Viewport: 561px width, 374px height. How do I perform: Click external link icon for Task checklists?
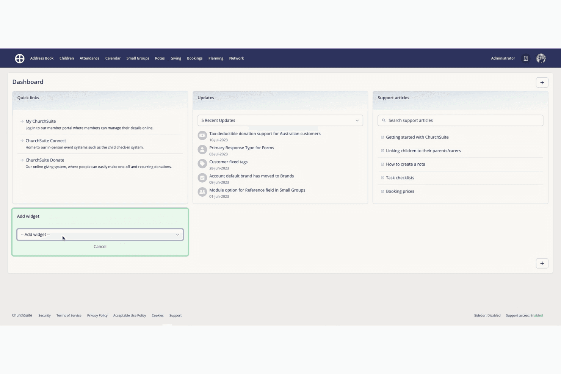(382, 178)
